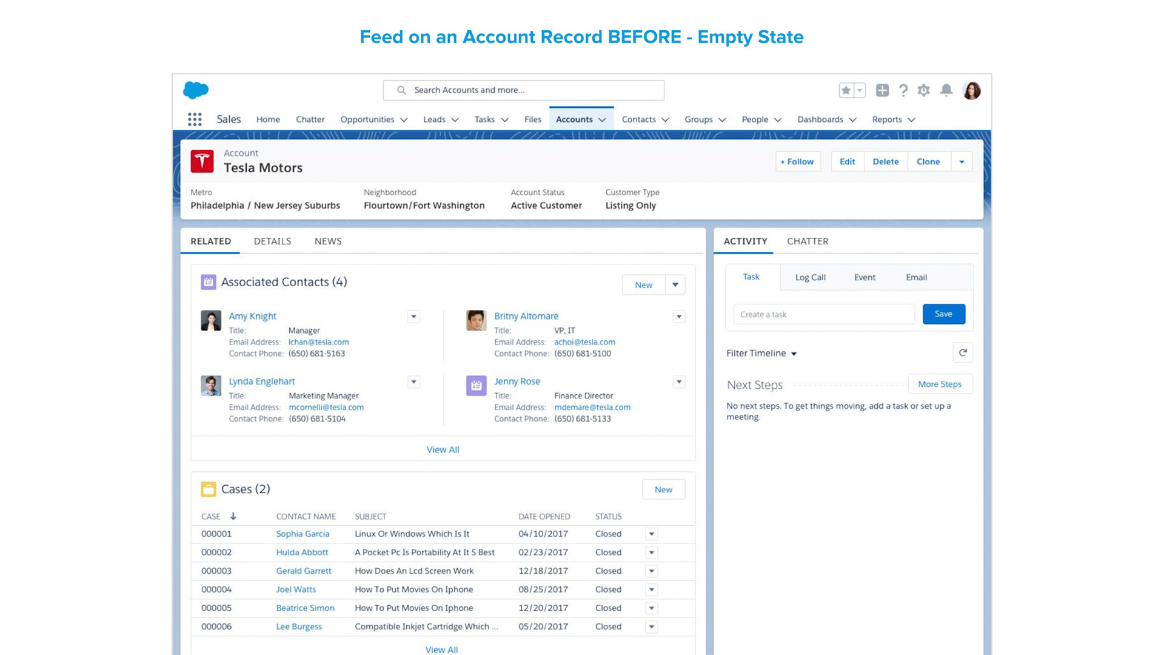Image resolution: width=1164 pixels, height=655 pixels.
Task: Click Lynda Englehart's photo
Action: coord(210,386)
